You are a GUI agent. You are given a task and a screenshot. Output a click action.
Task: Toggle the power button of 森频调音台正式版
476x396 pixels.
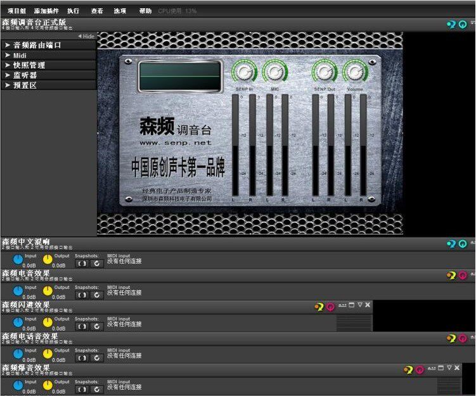coord(462,24)
